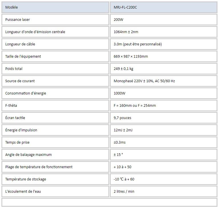Select the 669 × 987 × 1193mm dimensions cell
This screenshot has width=218, height=207.
tap(131, 56)
